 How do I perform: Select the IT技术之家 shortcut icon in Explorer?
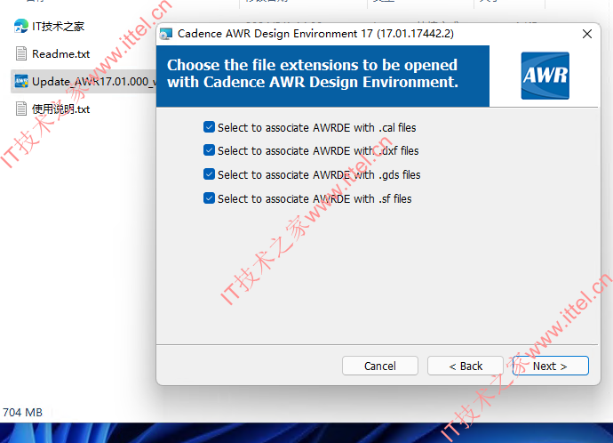click(x=20, y=26)
